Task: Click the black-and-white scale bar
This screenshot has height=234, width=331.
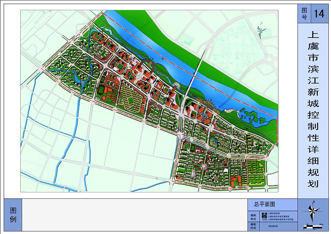Action: (x=313, y=226)
